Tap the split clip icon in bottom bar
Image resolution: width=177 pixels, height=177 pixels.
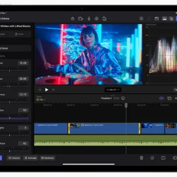click(x=163, y=158)
